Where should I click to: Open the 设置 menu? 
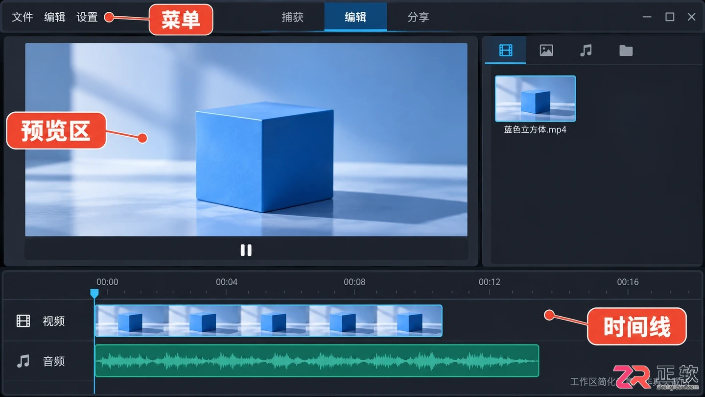(87, 17)
